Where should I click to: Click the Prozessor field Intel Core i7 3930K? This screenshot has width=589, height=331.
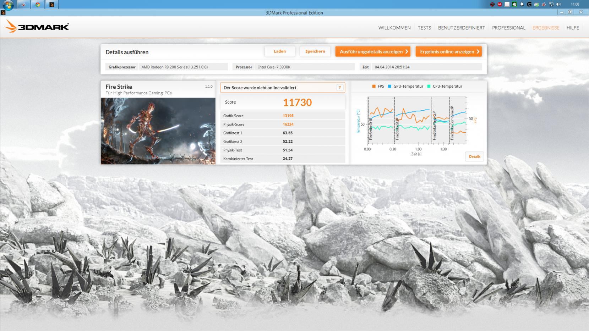[305, 67]
